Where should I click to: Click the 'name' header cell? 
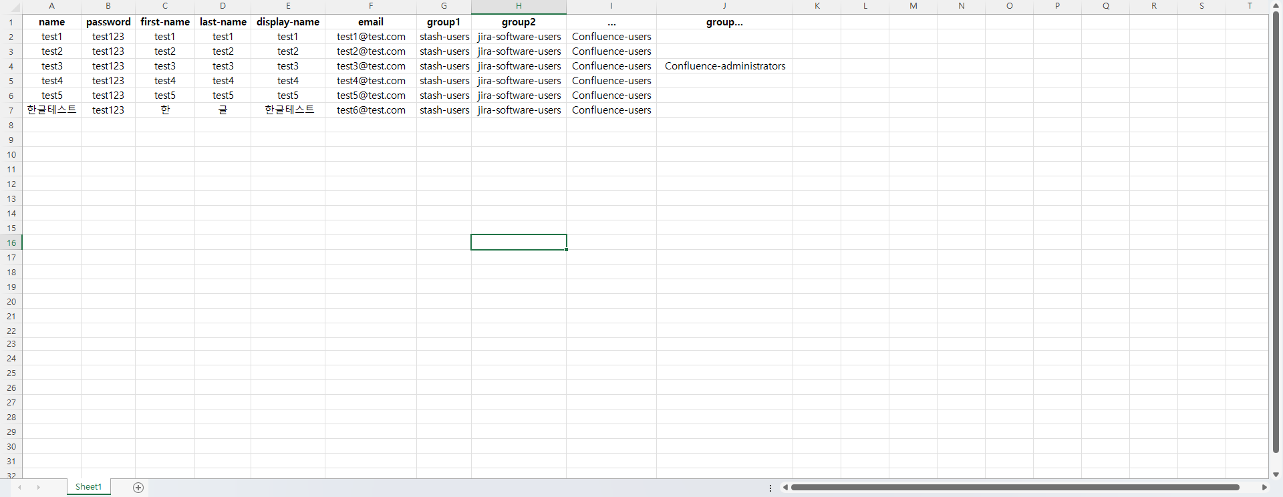(x=51, y=22)
